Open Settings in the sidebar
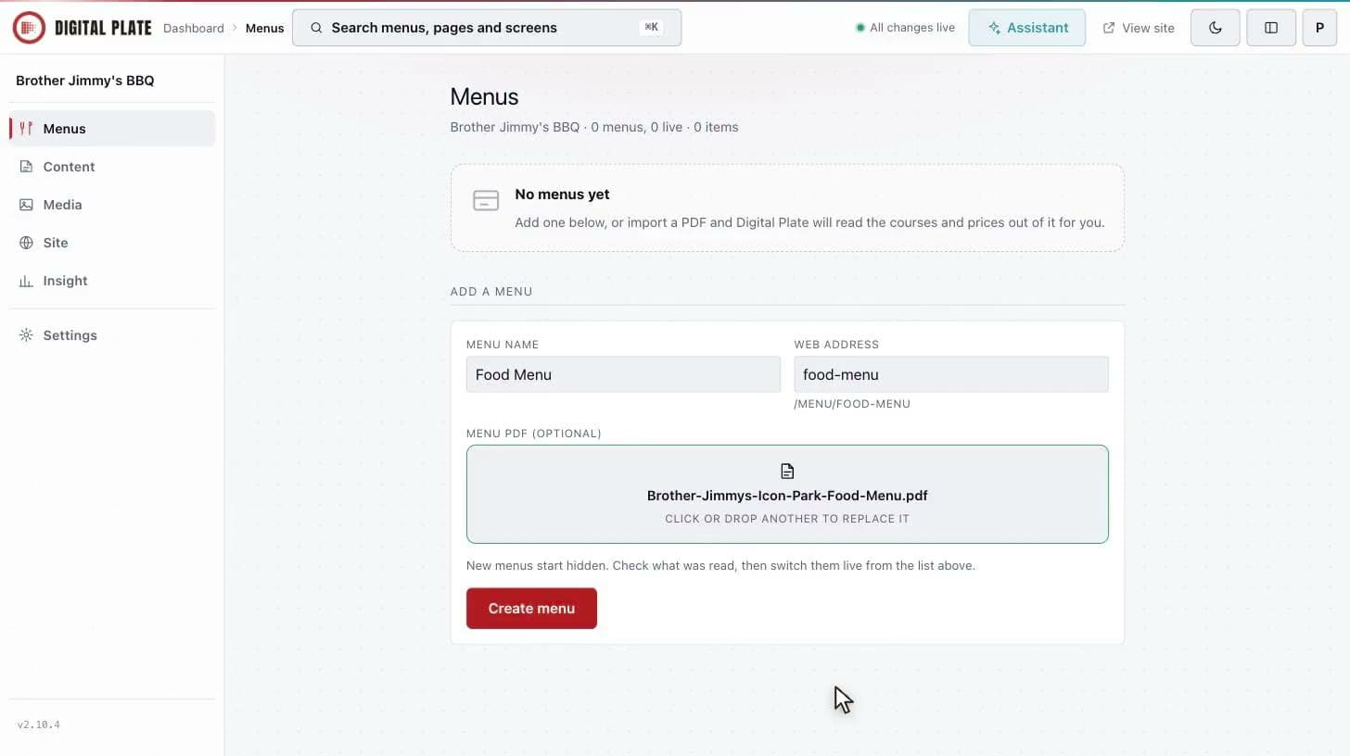 pos(112,335)
